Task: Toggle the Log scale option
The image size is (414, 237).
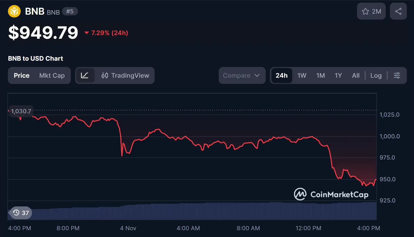Action: coord(376,75)
